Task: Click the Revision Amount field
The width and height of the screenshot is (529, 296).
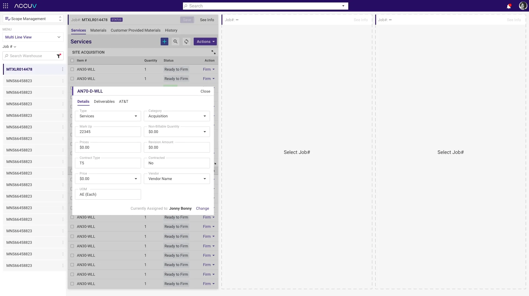Action: (177, 147)
